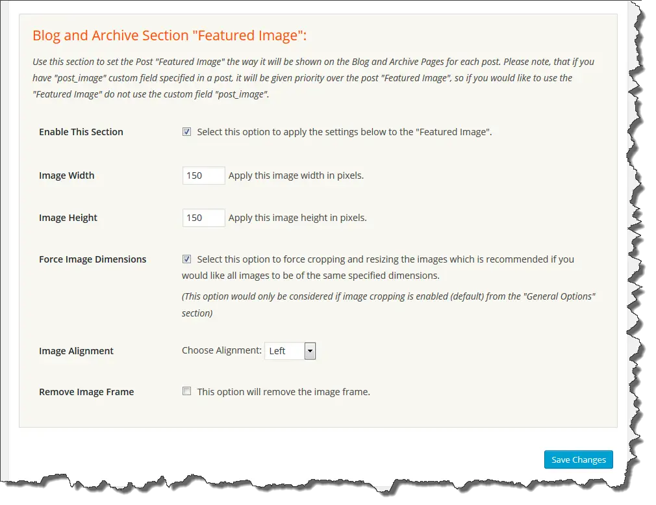656x505 pixels.
Task: Click inside the 150 width text box
Action: [203, 175]
